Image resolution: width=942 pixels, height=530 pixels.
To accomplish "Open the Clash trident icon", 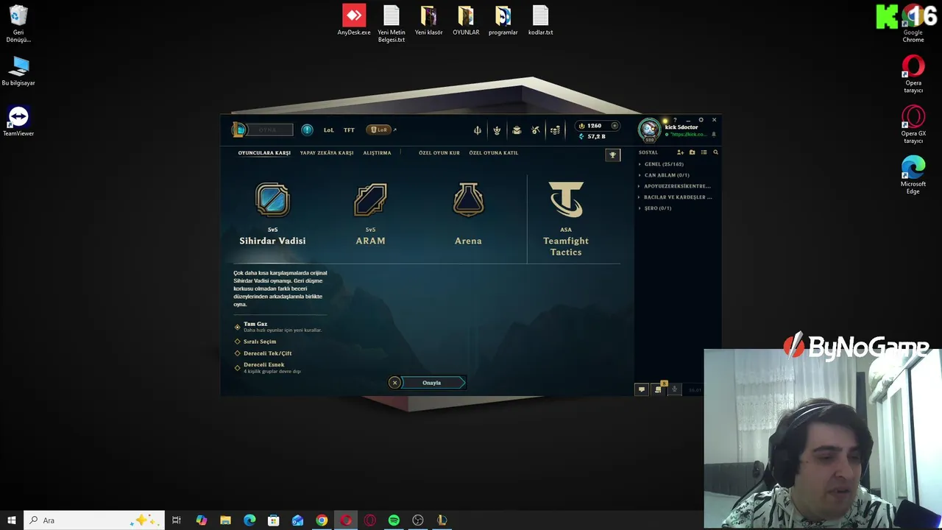I will click(x=477, y=130).
